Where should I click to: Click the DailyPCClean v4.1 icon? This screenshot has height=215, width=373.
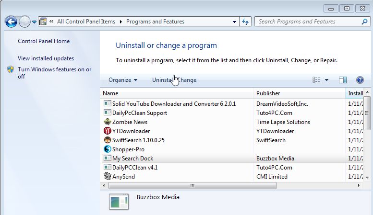(108, 167)
